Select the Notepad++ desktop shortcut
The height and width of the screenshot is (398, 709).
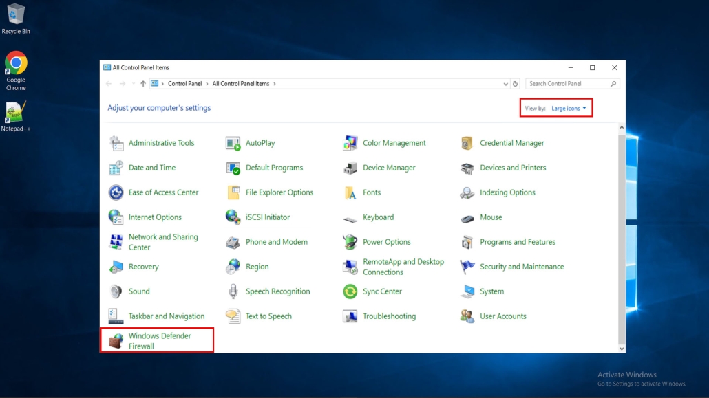point(15,117)
